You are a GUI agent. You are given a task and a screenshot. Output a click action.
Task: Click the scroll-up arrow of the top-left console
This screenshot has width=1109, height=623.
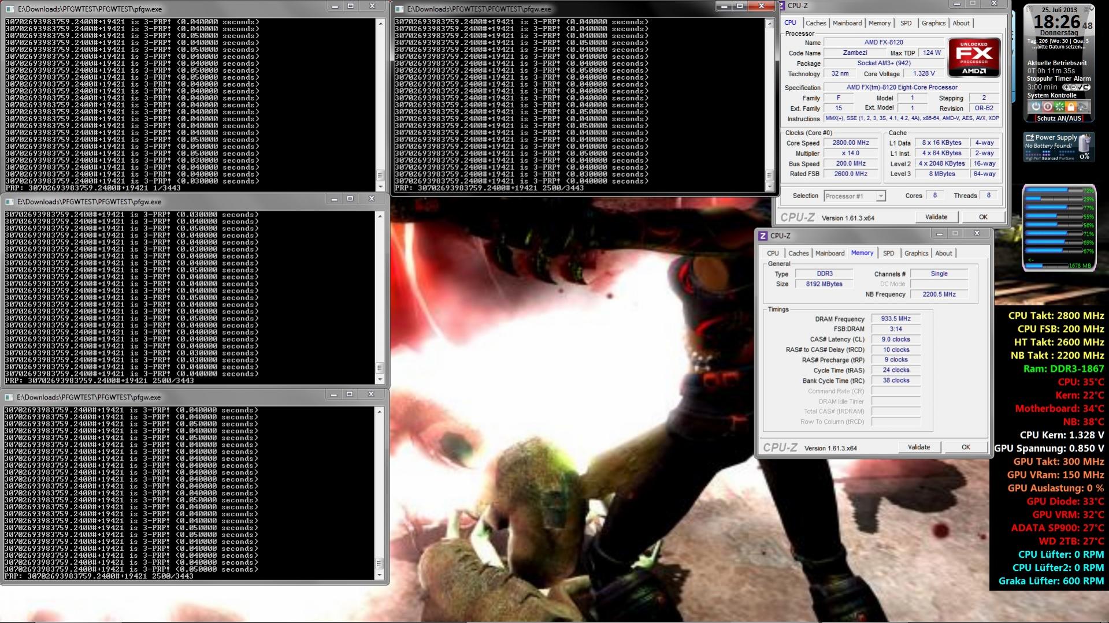[x=380, y=23]
